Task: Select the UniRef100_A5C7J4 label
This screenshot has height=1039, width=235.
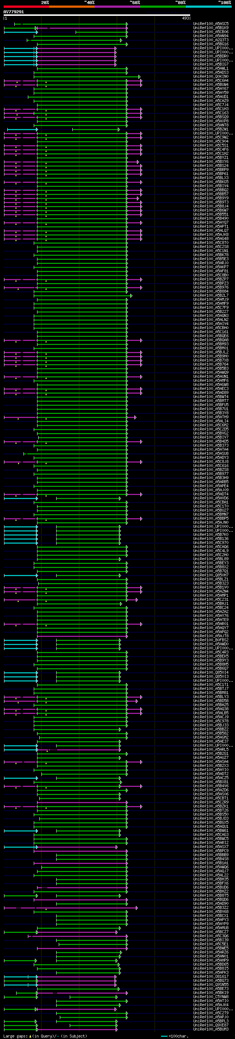Action: (211, 105)
